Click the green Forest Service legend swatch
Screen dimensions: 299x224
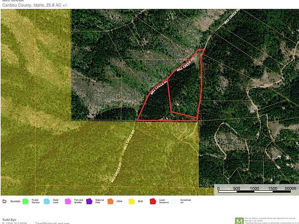[x=25, y=201]
